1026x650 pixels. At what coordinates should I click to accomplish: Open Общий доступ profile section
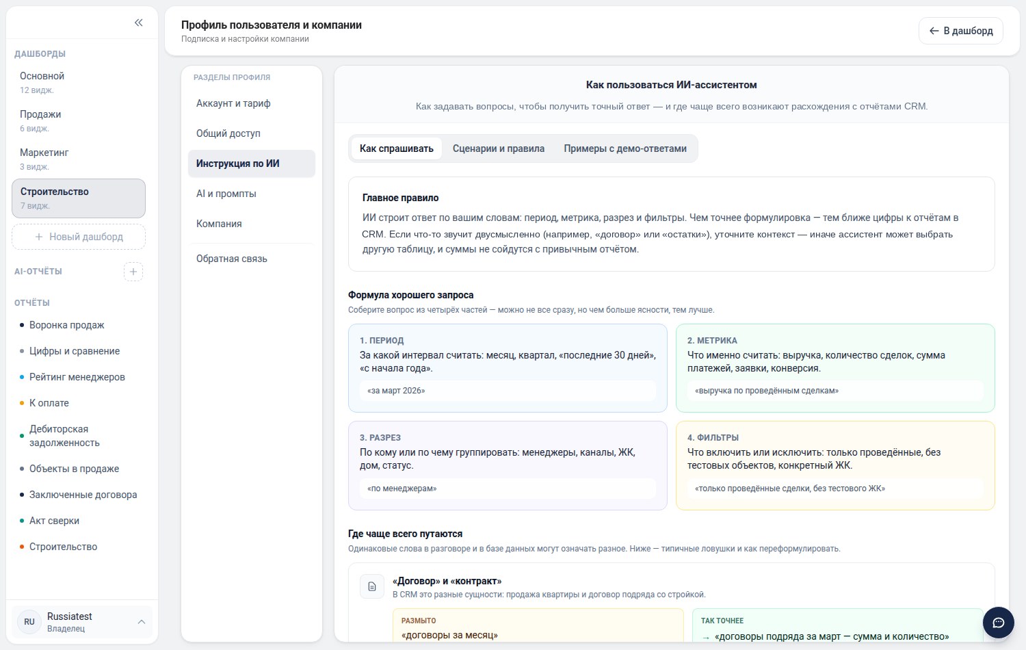252,133
